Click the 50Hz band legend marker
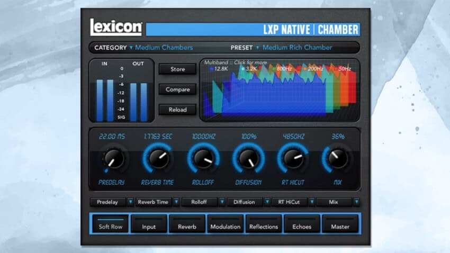This screenshot has height=253, width=450. (336, 69)
